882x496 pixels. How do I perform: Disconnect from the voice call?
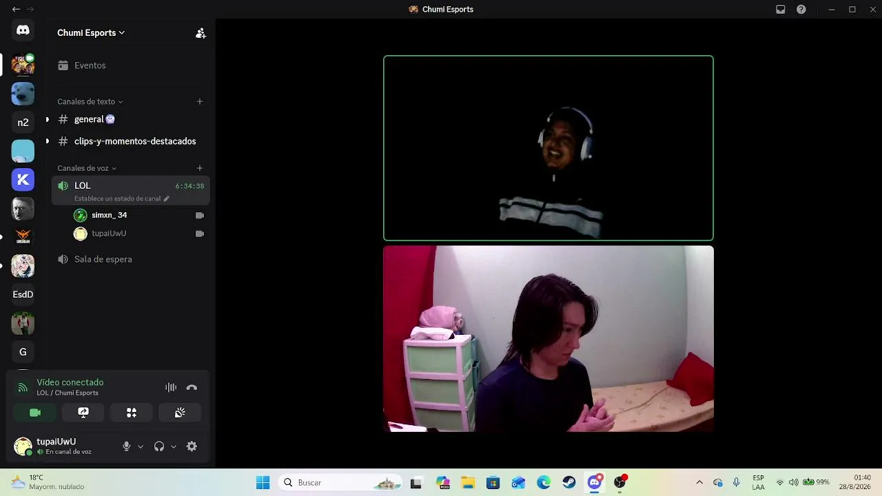point(192,387)
